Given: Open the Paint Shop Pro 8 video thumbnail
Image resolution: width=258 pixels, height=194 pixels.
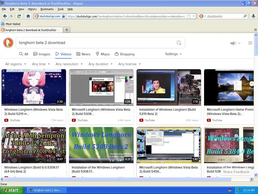Looking at the screenshot, I should [x=101, y=87].
